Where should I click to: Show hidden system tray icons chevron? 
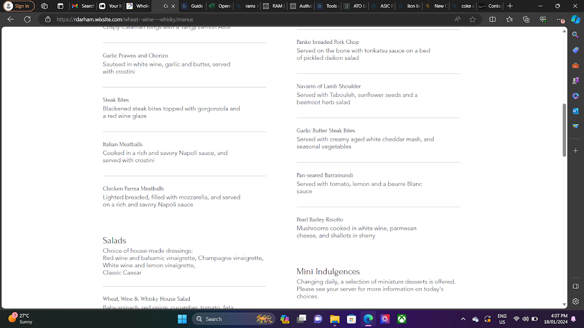point(463,319)
